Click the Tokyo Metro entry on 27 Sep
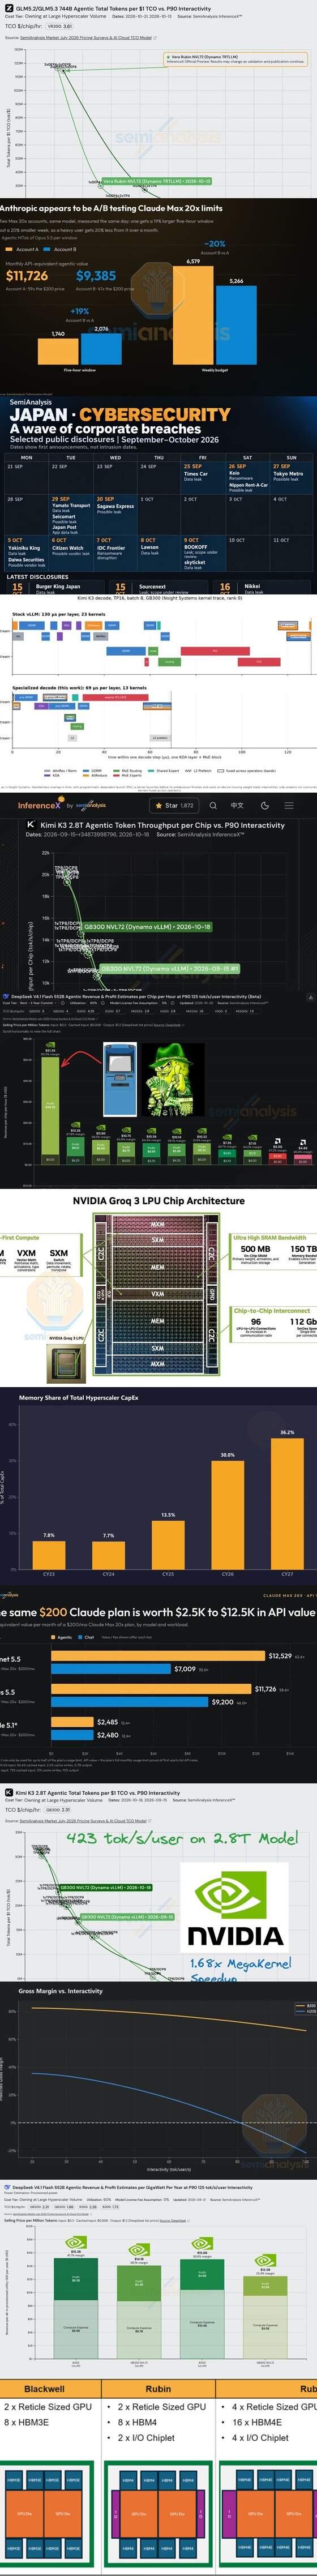 288,474
